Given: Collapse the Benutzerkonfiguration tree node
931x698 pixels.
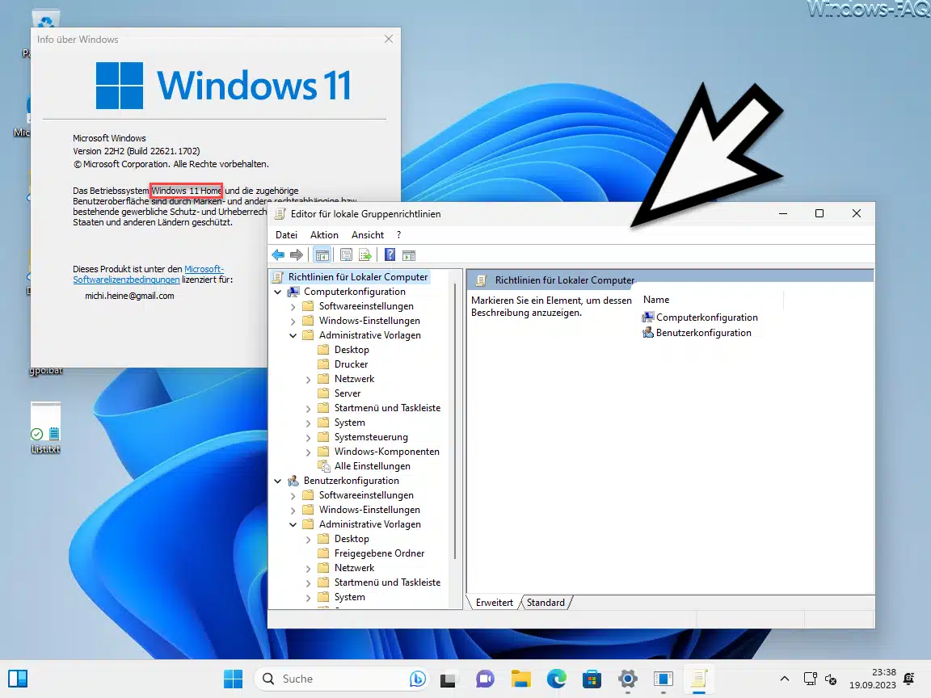Looking at the screenshot, I should coord(277,481).
